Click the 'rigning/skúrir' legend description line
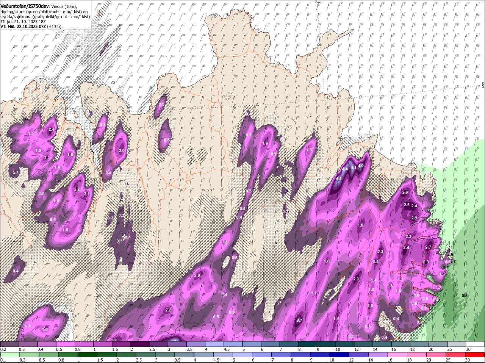 pos(44,12)
